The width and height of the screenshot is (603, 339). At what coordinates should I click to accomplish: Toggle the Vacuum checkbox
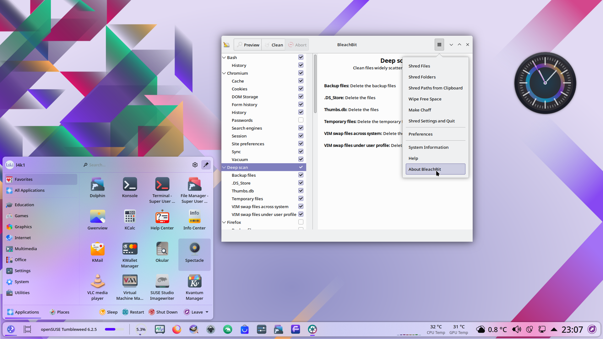[x=301, y=159]
